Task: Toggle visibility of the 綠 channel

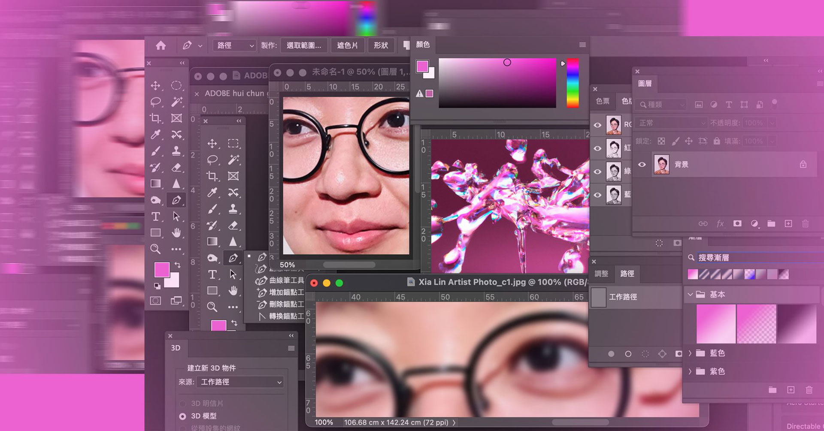Action: pos(597,172)
